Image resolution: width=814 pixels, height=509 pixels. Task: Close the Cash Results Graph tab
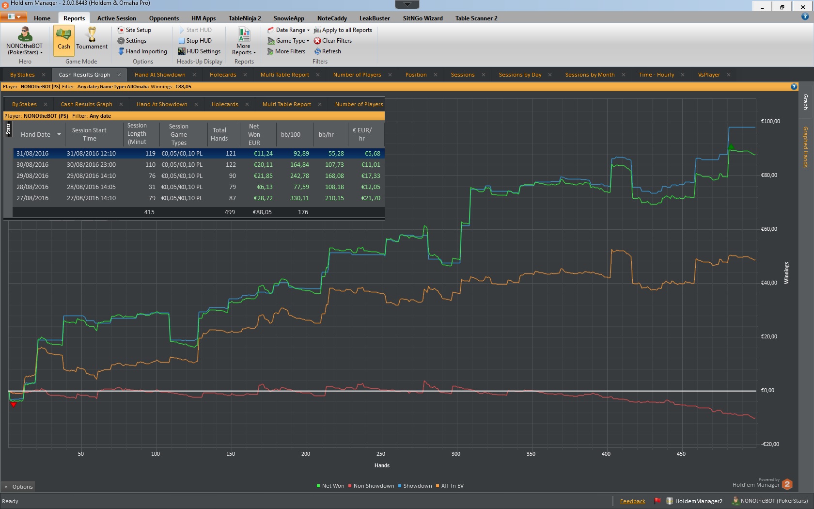pyautogui.click(x=119, y=75)
